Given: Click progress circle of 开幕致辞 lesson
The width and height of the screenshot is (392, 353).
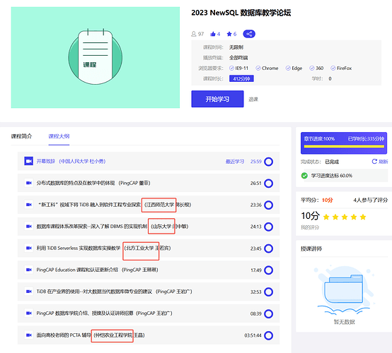Looking at the screenshot, I should pos(269,162).
